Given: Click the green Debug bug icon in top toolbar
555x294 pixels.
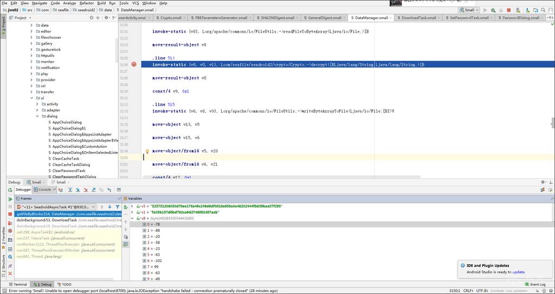Looking at the screenshot, I should pos(493,10).
